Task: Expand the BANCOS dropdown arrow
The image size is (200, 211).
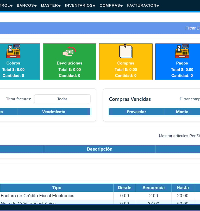Action: click(35, 6)
